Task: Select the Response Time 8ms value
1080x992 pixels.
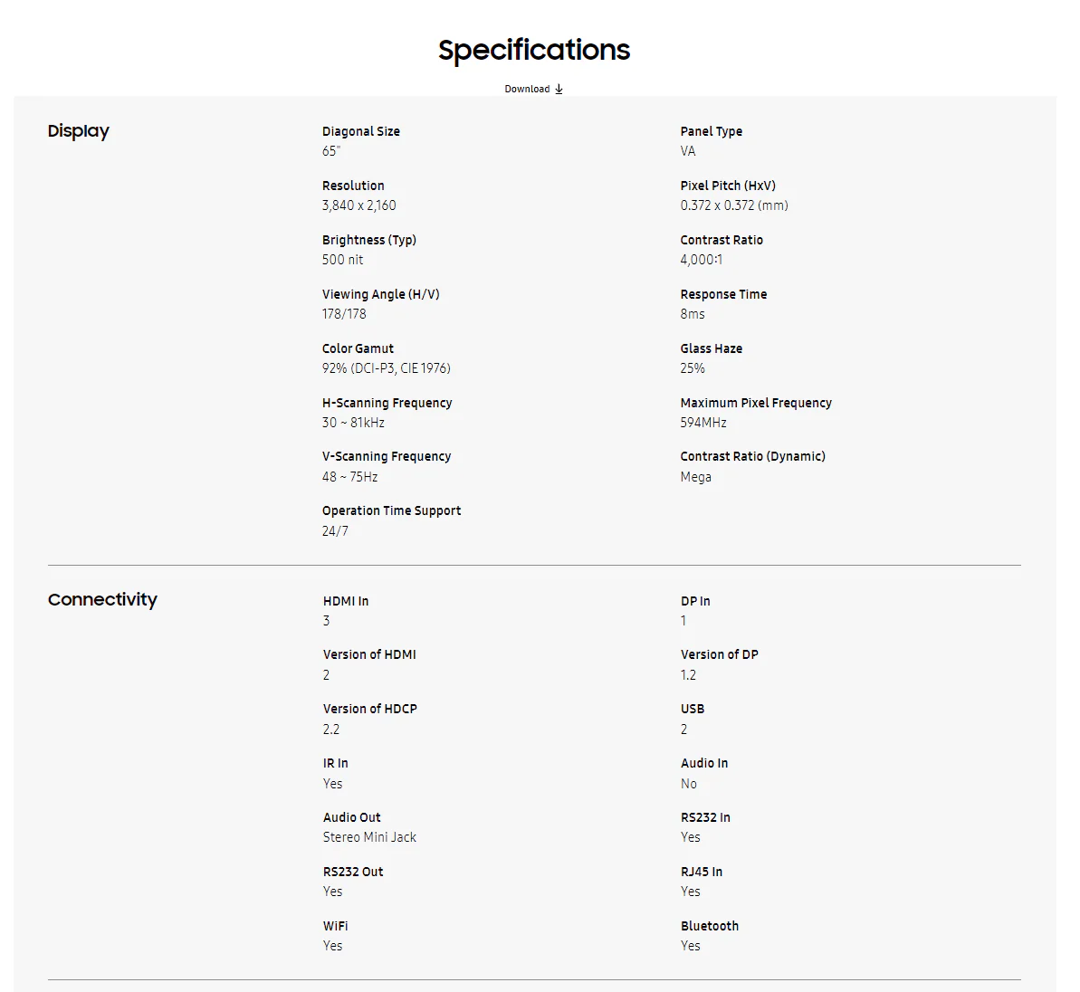Action: [x=693, y=314]
